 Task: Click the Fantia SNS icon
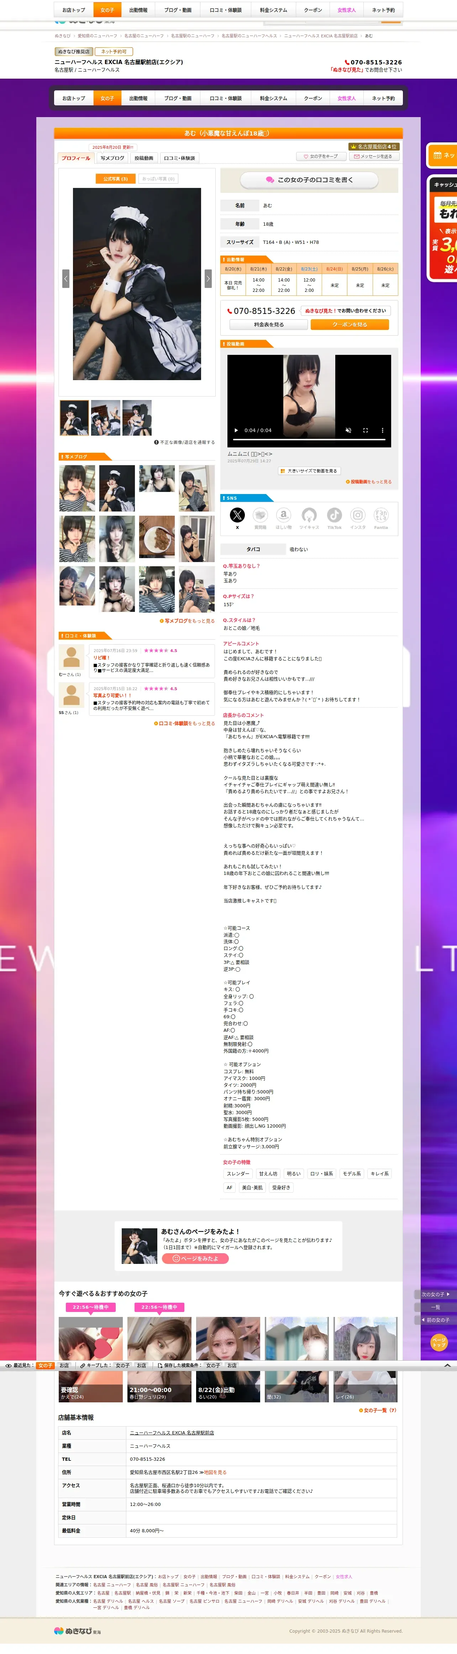[x=381, y=514]
